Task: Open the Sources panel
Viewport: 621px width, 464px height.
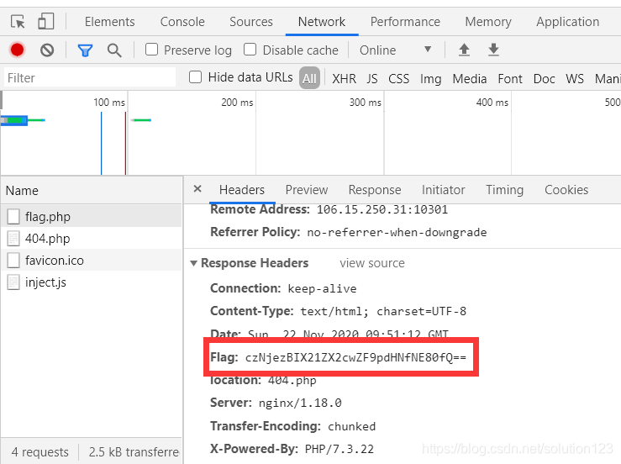Action: [251, 22]
